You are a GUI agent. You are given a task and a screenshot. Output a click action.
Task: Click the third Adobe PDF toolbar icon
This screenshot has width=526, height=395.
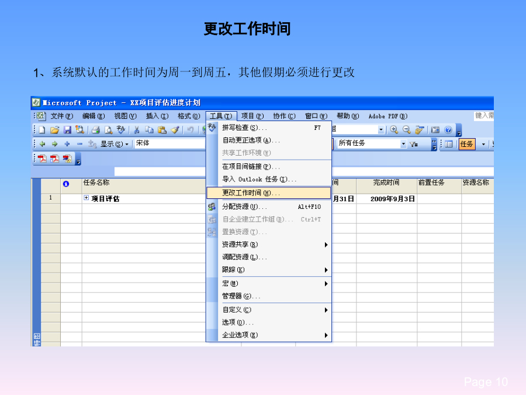pyautogui.click(x=67, y=159)
